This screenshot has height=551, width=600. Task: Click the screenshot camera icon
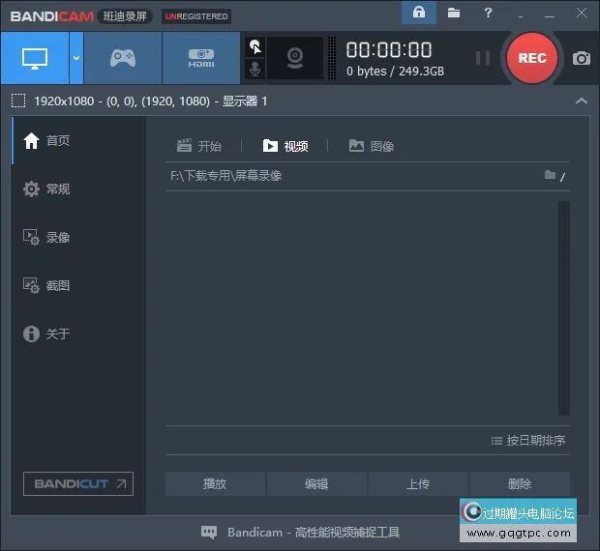(581, 58)
